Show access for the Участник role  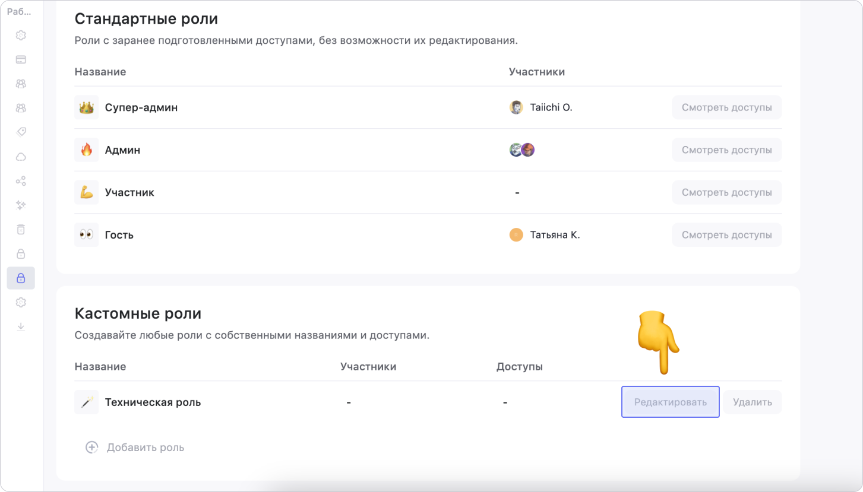click(x=726, y=192)
